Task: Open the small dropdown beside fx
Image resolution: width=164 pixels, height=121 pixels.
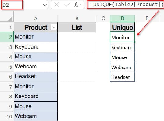Action: (81, 5)
